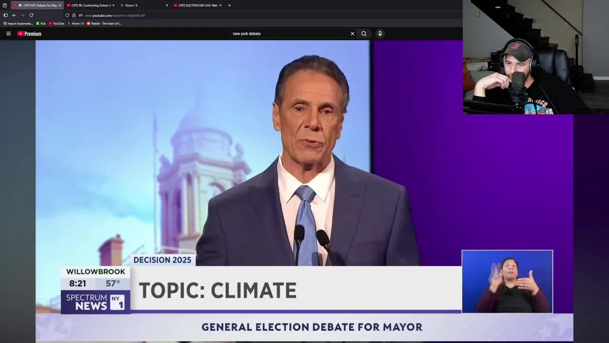Screen dimensions: 609x343
Task: Open a new browser tab
Action: coord(229,5)
